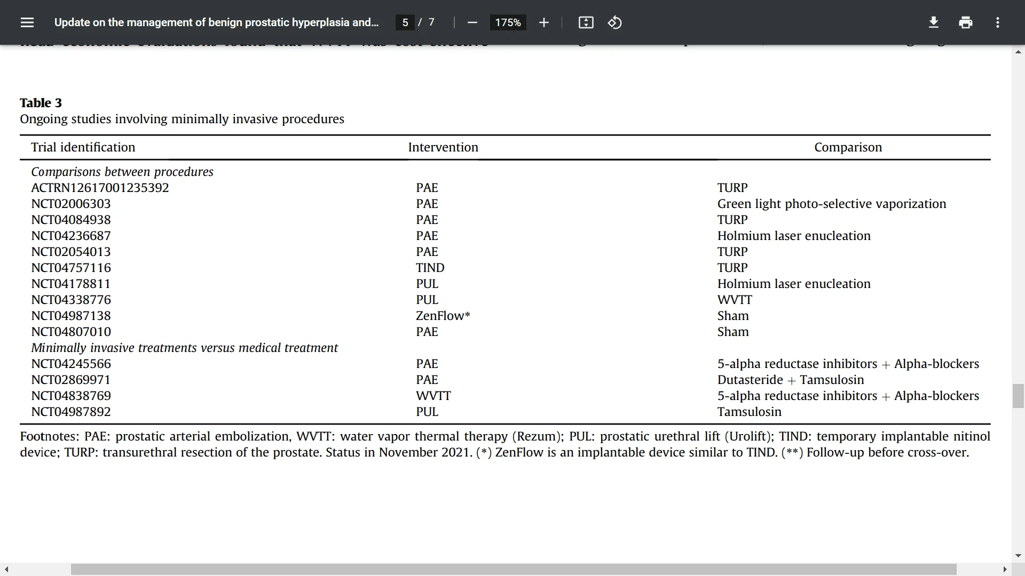Image resolution: width=1025 pixels, height=576 pixels.
Task: Click the 'TIND' intervention cell
Action: coord(430,268)
